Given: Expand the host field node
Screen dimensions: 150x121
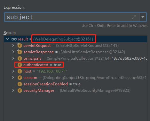Looking at the screenshot, I should (13, 71).
